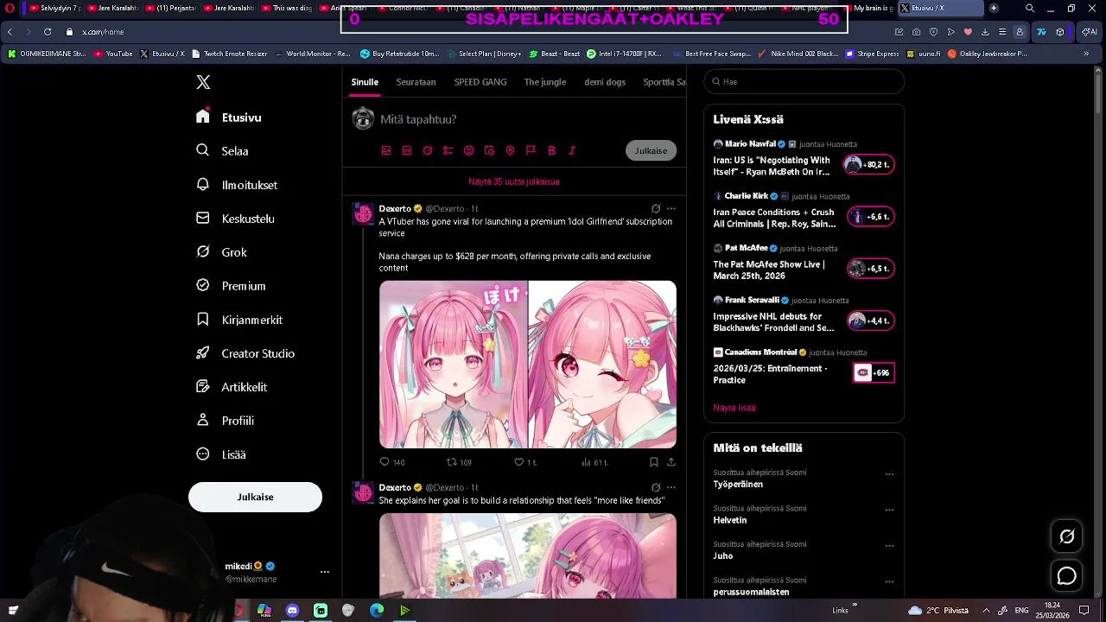Go to Etusivu in sidebar

pyautogui.click(x=229, y=117)
